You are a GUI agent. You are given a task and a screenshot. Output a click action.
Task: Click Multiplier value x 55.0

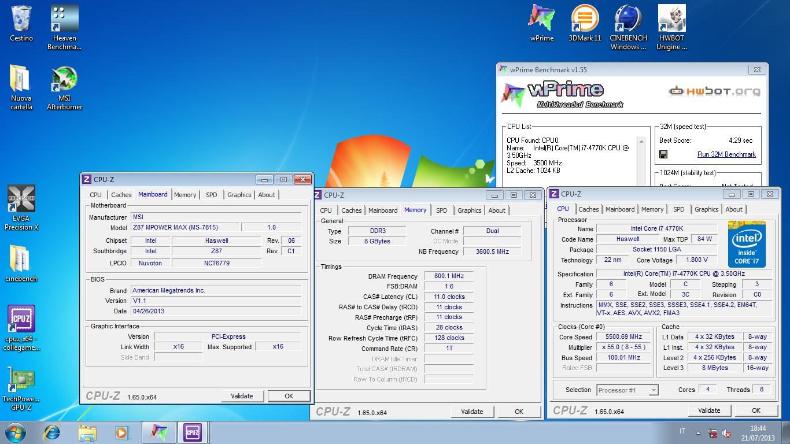(625, 347)
